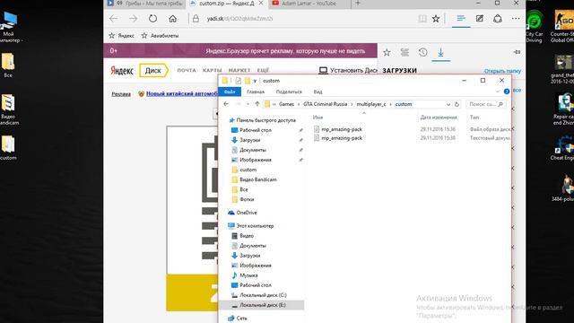
Task: Show reading list tab in Hub
Action: click(404, 52)
